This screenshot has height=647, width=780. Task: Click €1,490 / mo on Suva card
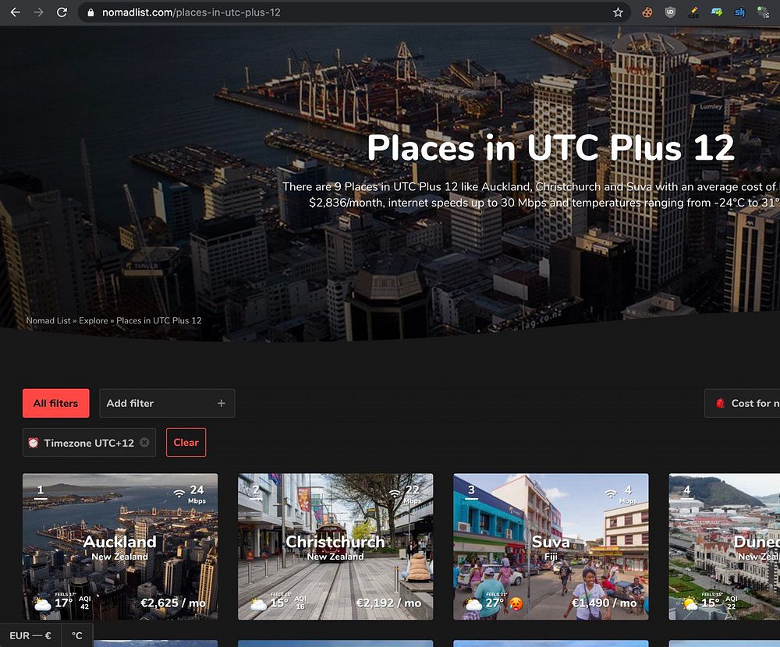(x=604, y=603)
